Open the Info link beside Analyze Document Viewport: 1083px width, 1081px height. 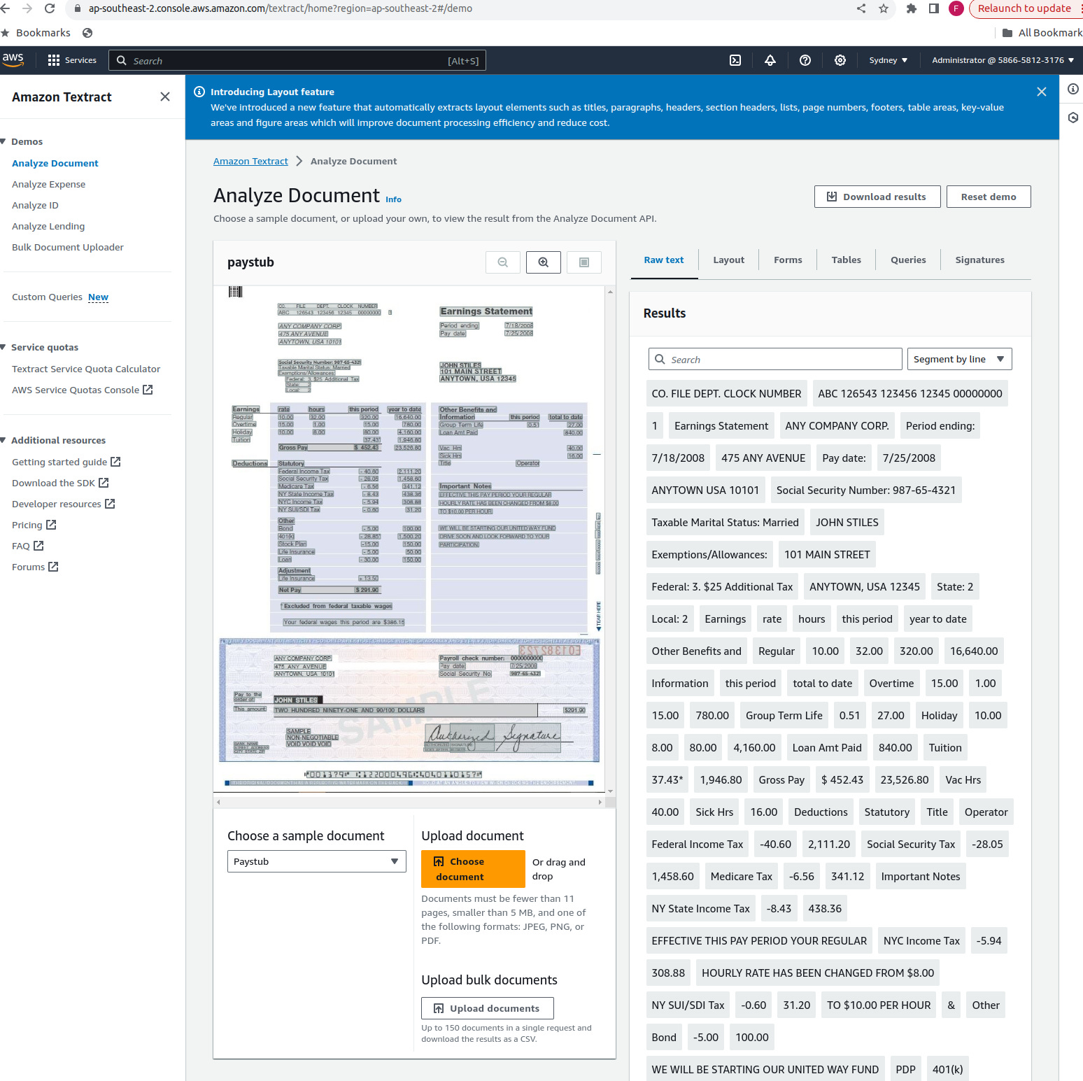tap(394, 199)
